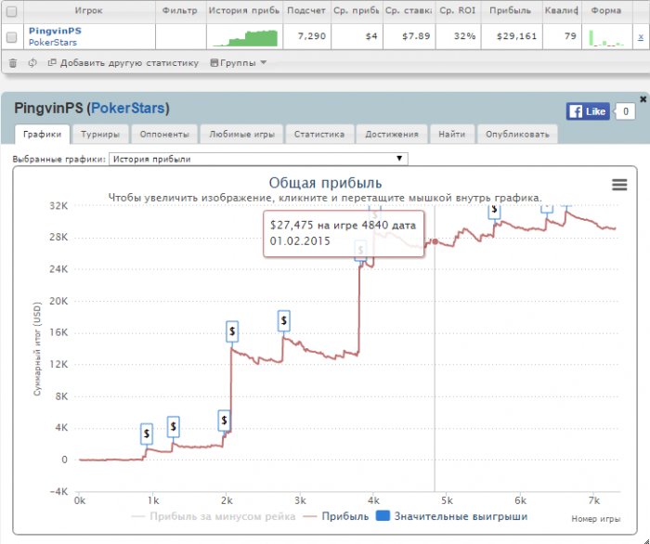Sort by Игрок column header
650x544 pixels.
[x=89, y=11]
